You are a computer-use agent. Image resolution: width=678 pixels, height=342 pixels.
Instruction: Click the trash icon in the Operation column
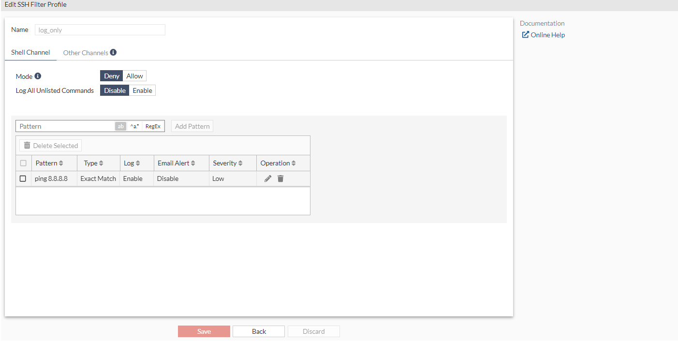(x=280, y=178)
